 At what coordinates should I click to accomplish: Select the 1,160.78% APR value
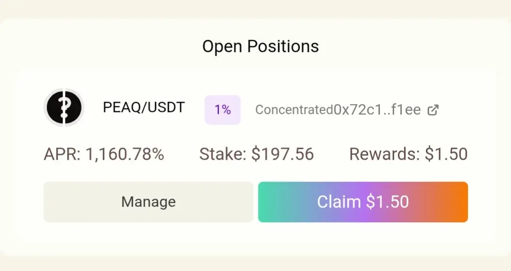124,154
